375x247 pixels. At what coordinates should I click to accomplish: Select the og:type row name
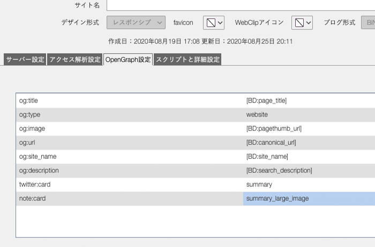click(29, 114)
